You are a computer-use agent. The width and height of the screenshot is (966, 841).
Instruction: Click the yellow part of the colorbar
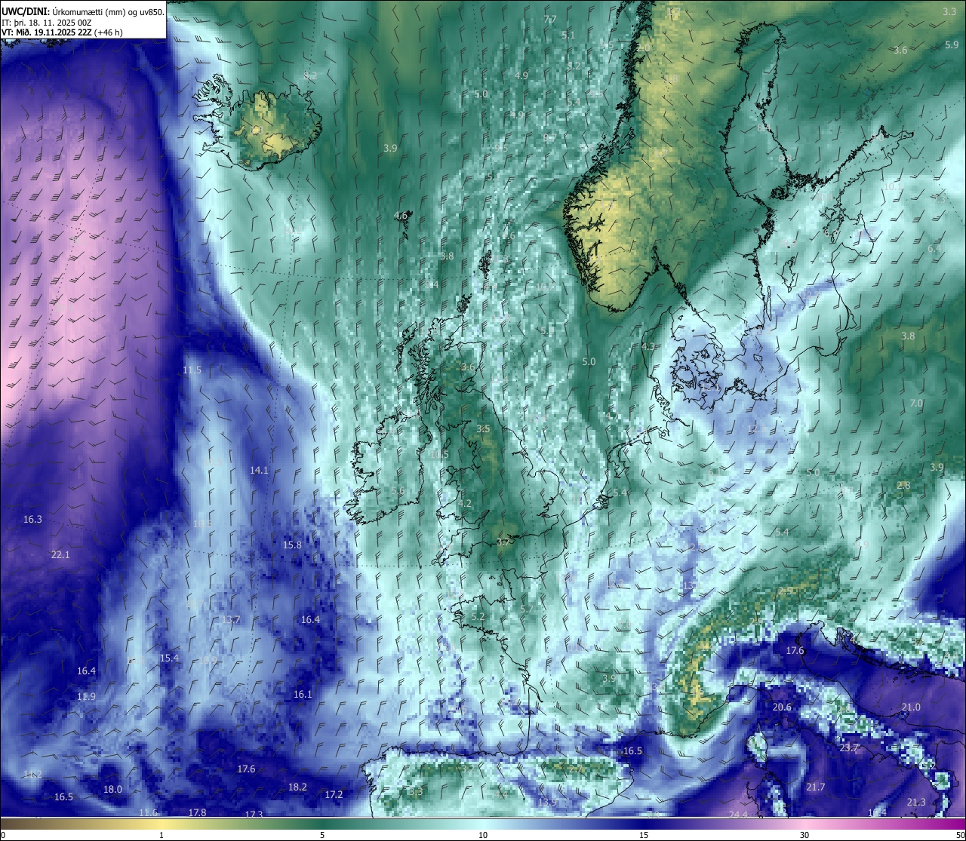coord(162,824)
